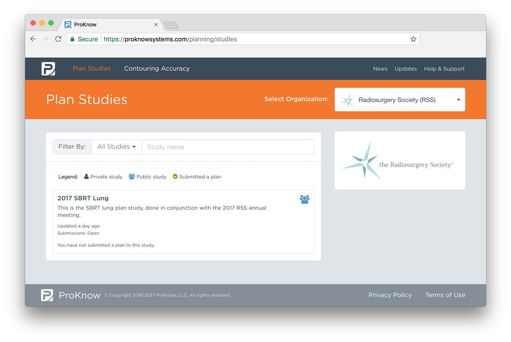
Task: Click the Legend label
Action: coord(68,177)
